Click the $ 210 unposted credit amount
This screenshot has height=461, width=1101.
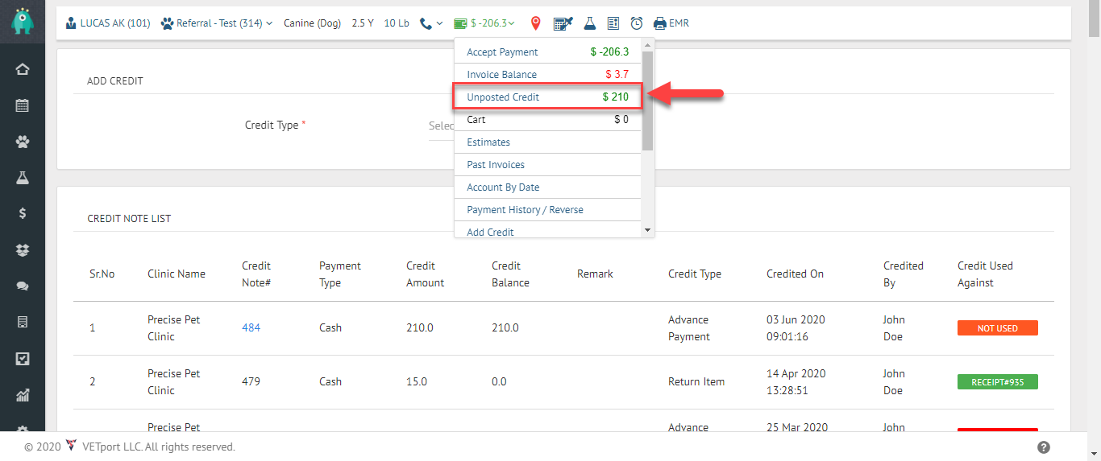click(616, 97)
